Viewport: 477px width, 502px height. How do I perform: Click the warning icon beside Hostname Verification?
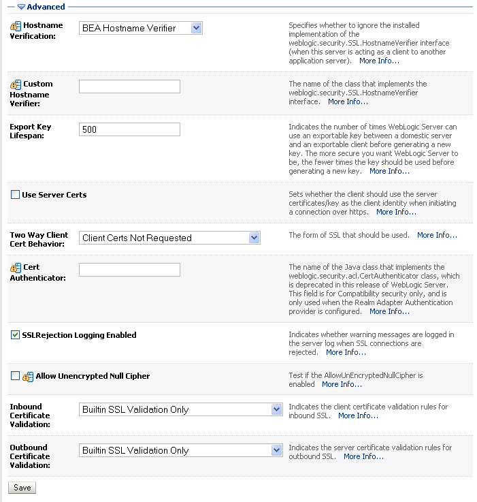tap(16, 26)
